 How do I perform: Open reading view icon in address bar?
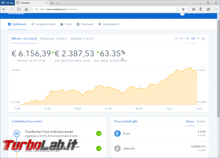coord(178,9)
